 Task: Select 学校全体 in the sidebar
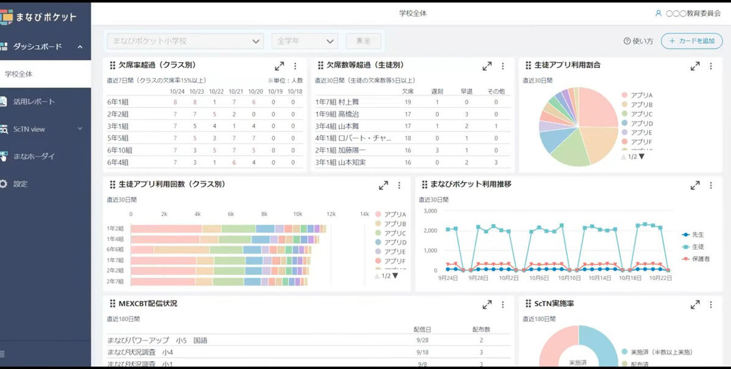(x=46, y=74)
